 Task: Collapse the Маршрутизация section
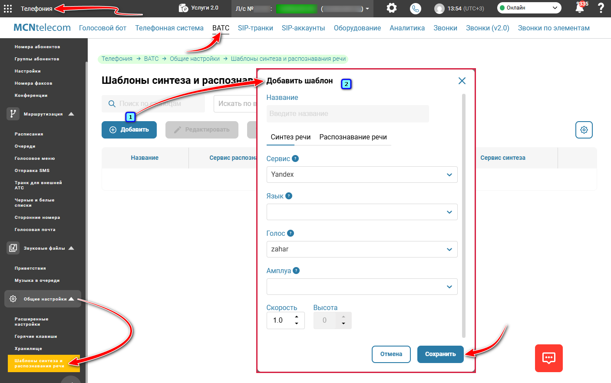71,114
